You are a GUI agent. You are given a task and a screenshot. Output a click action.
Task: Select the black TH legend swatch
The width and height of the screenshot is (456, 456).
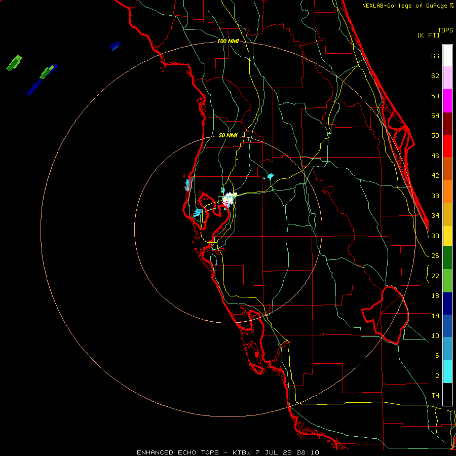pyautogui.click(x=447, y=394)
